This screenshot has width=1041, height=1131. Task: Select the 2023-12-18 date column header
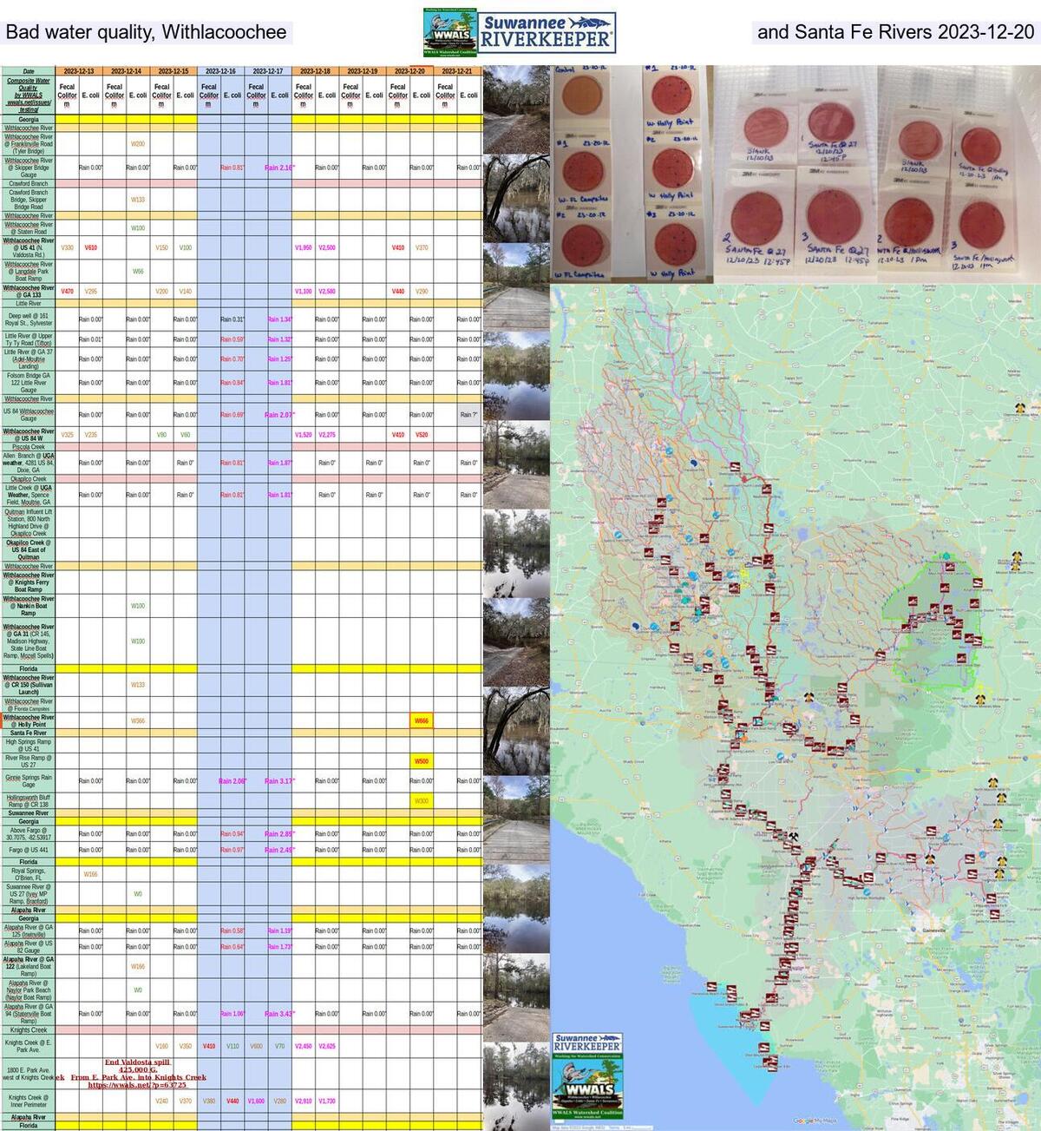[x=316, y=71]
